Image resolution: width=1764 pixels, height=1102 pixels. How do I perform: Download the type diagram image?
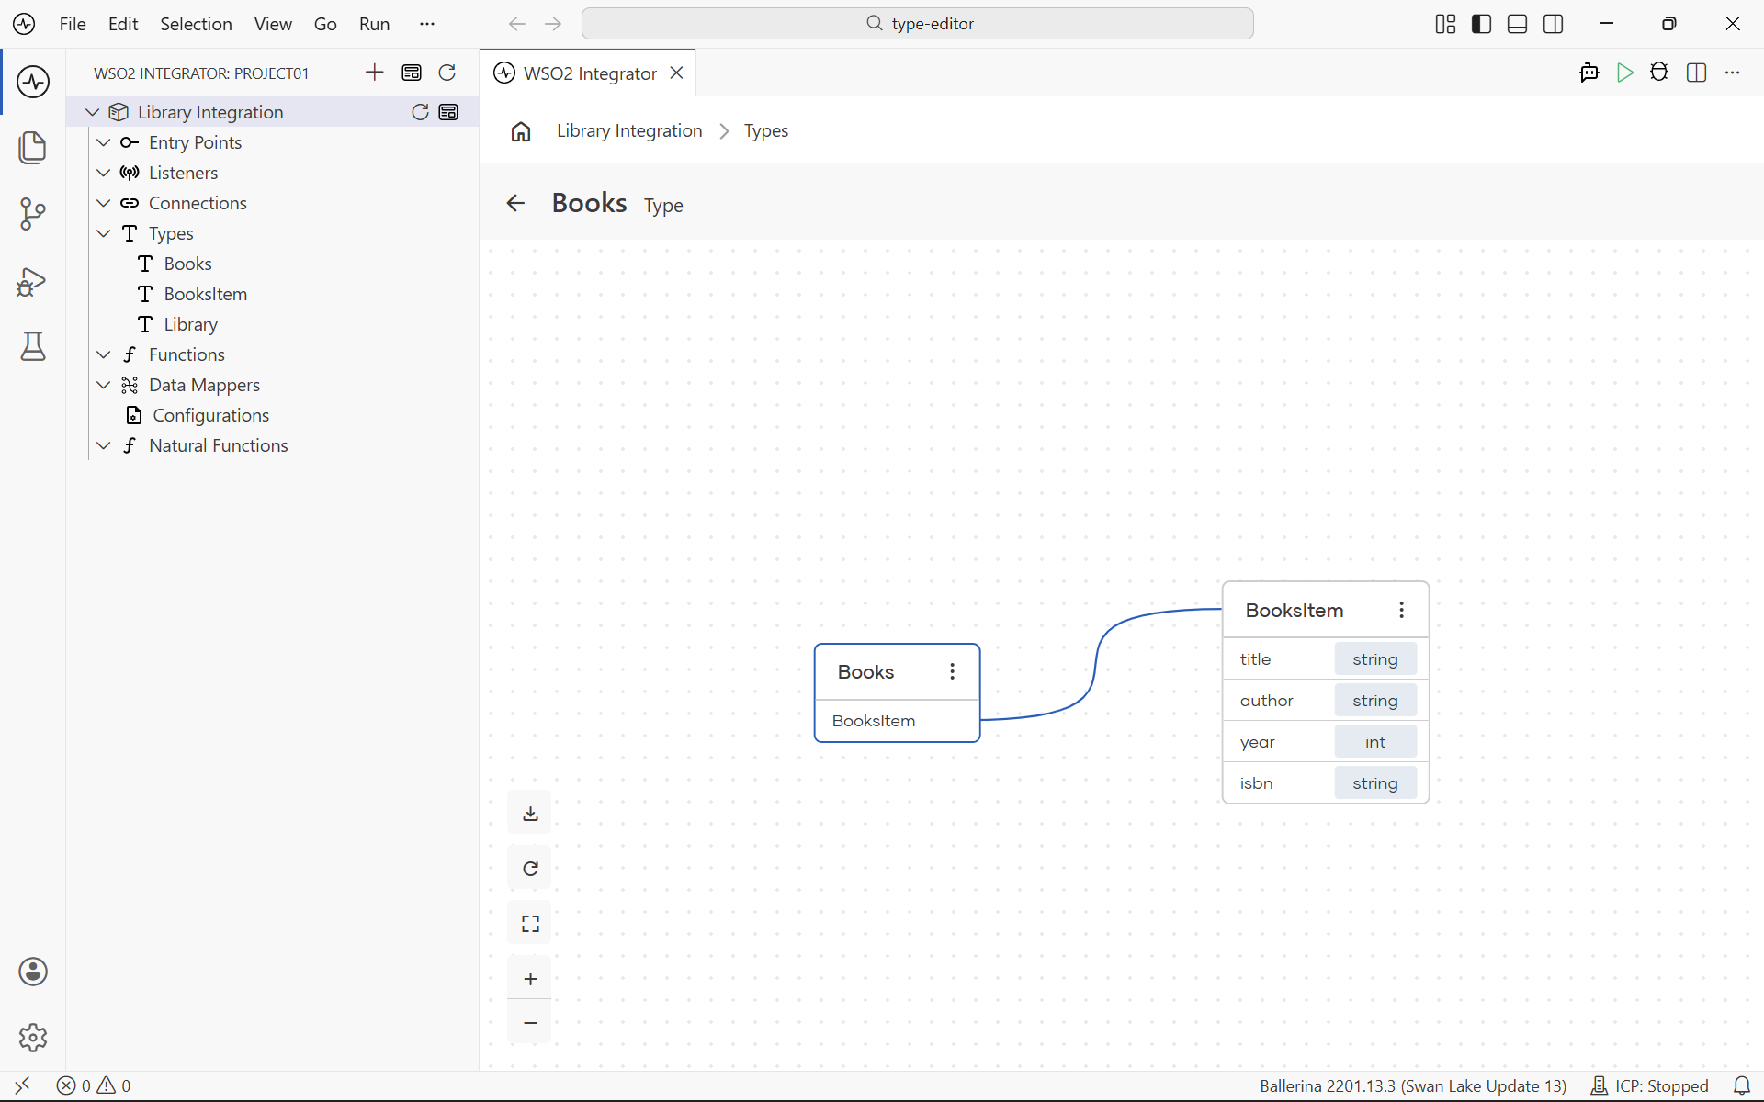click(530, 814)
